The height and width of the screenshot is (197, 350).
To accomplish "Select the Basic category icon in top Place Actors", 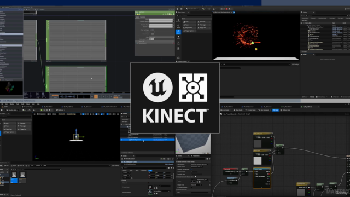I will [178, 32].
